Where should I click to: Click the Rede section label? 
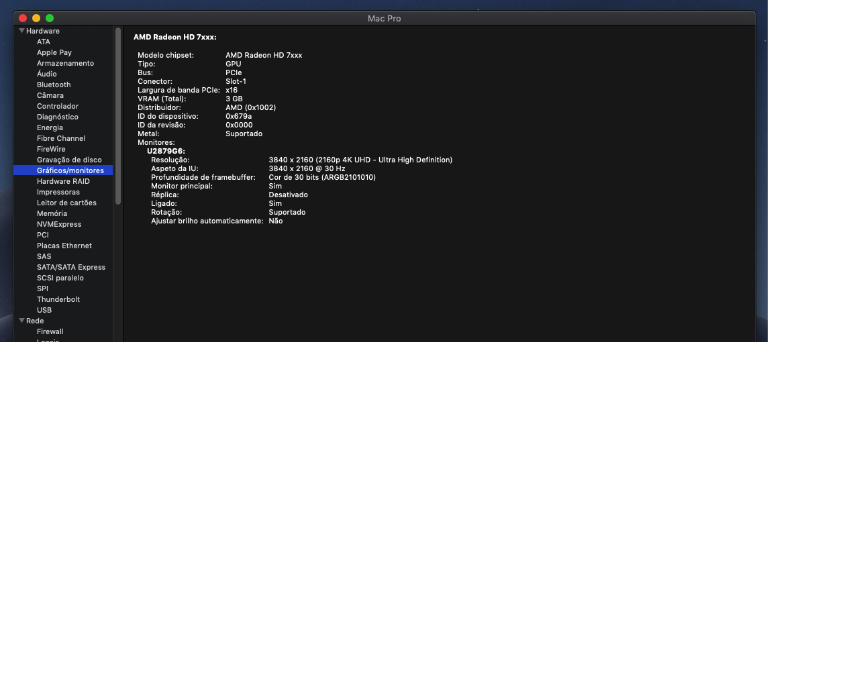tap(35, 321)
